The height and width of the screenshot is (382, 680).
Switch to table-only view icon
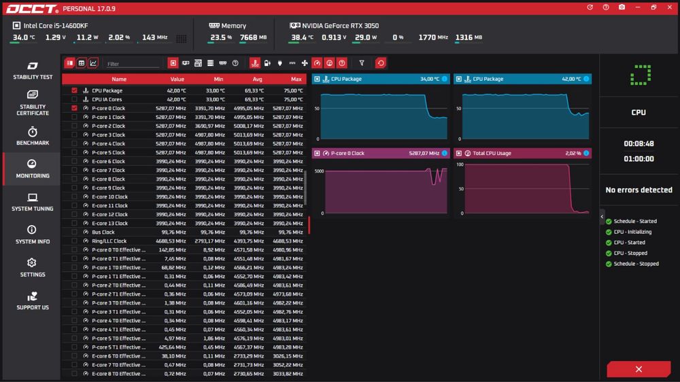pyautogui.click(x=81, y=63)
